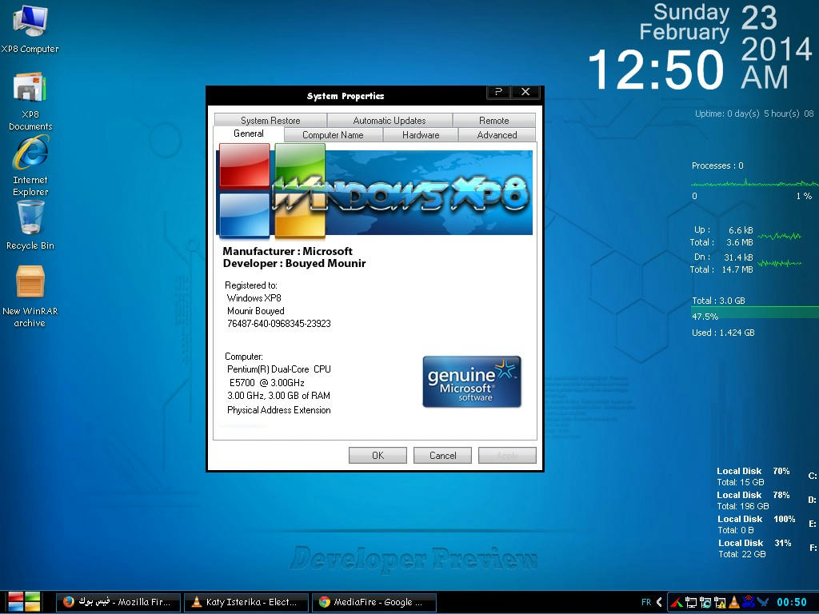Image resolution: width=819 pixels, height=614 pixels.
Task: Click the taskbar clock showing 00:50
Action: click(791, 602)
